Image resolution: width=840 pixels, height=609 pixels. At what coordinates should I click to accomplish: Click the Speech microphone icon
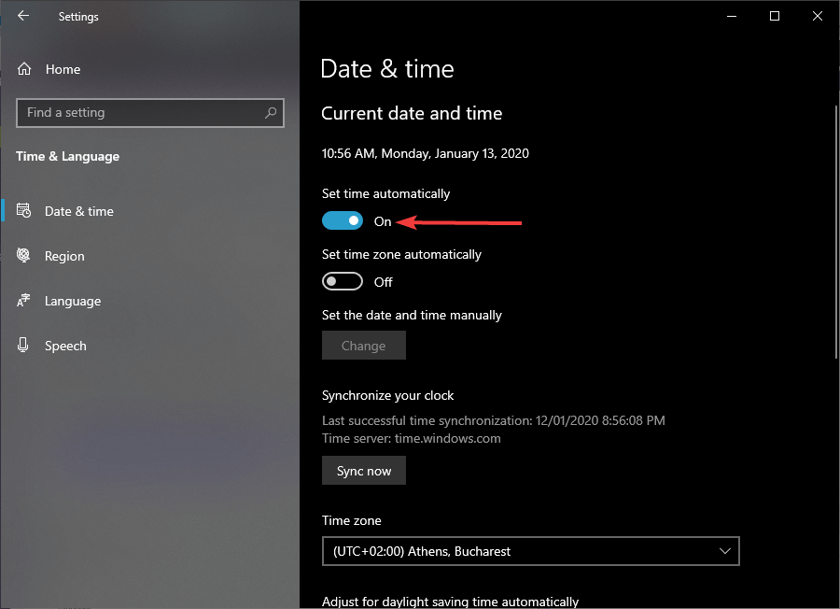pos(22,345)
